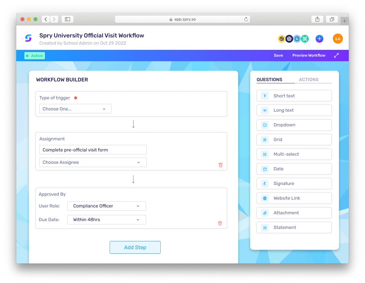Click the fullscreen expand arrows icon
This screenshot has width=365, height=283.
pyautogui.click(x=336, y=55)
